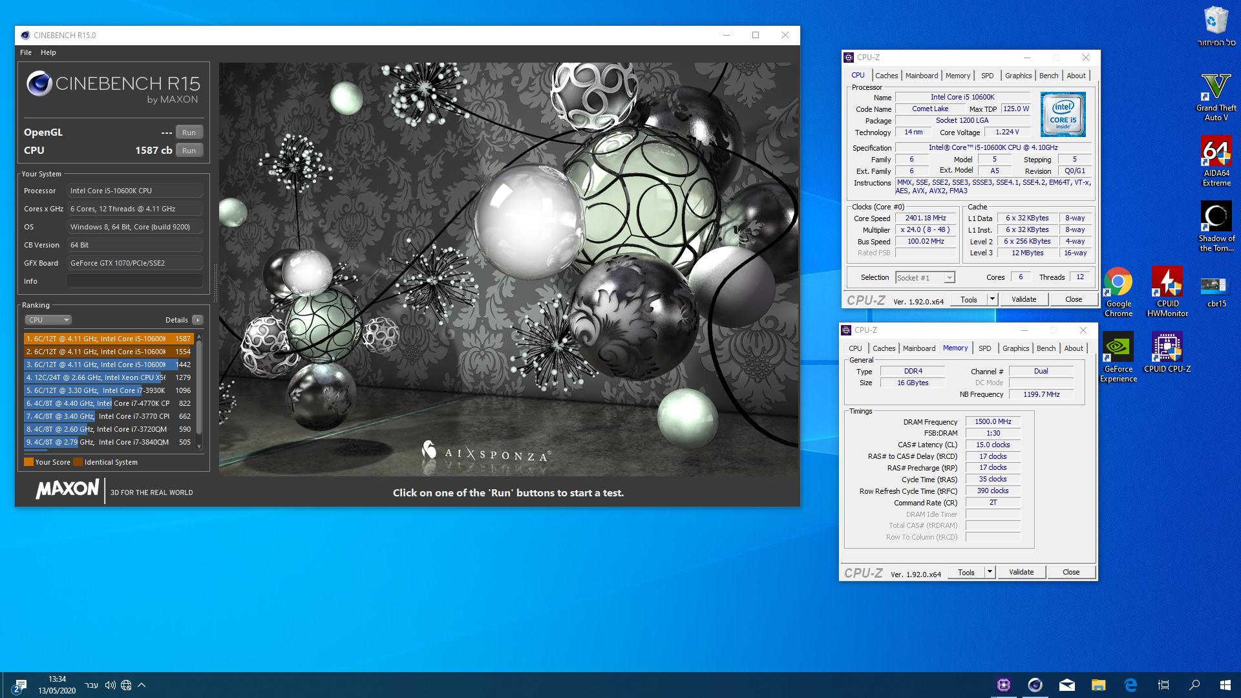Viewport: 1241px width, 698px height.
Task: Click Tools button in lower CPU-Z
Action: tap(966, 572)
